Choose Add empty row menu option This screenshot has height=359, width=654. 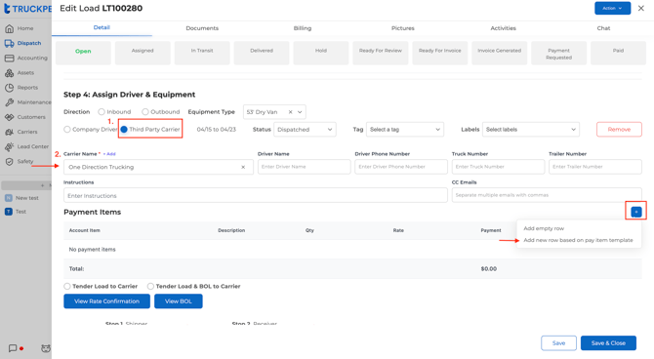(544, 228)
